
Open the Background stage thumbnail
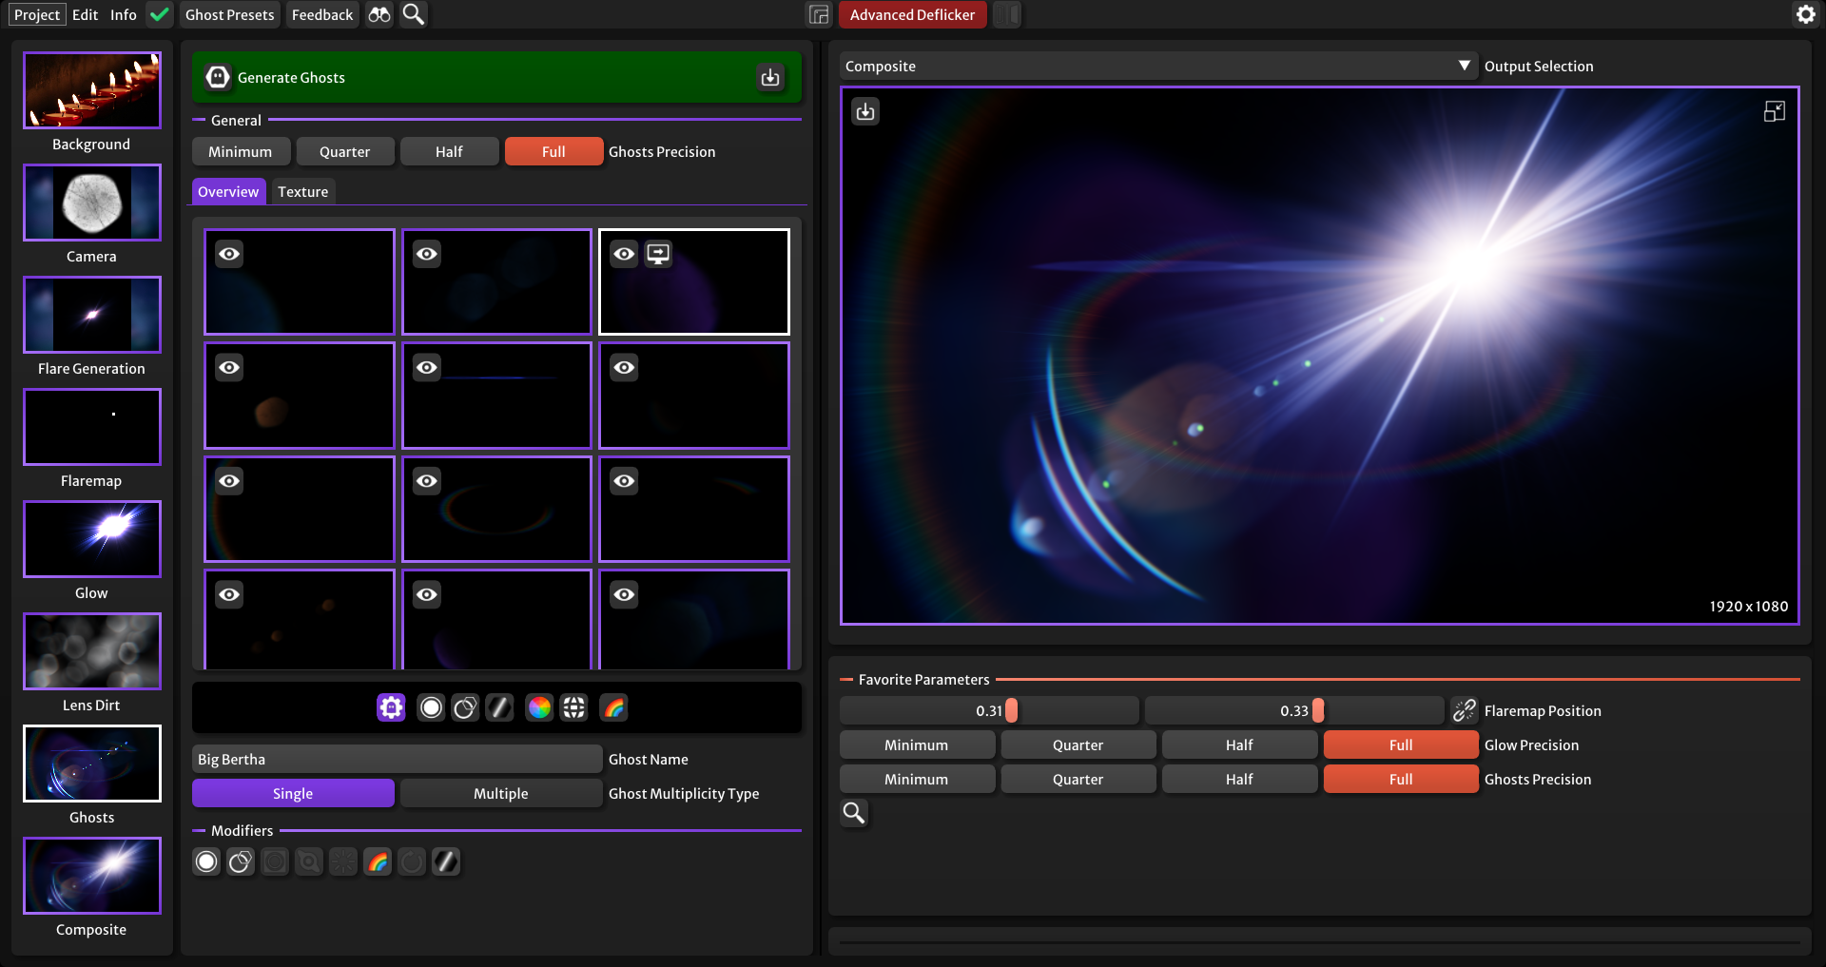point(92,90)
